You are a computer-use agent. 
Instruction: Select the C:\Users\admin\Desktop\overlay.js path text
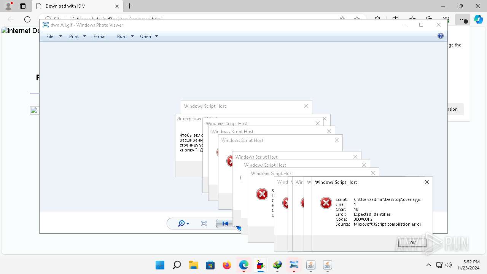[x=387, y=199]
